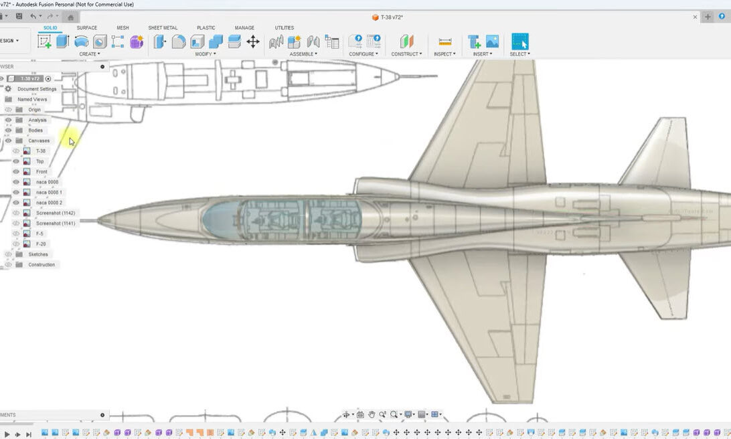Select the Shell tool icon
731x439 pixels.
coord(197,41)
